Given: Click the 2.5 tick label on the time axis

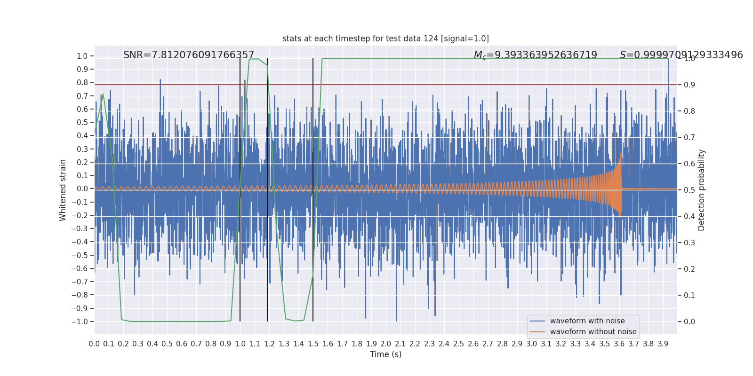Looking at the screenshot, I should (459, 344).
